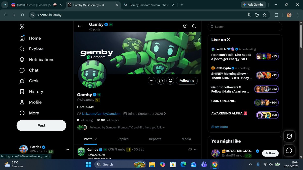The image size is (303, 170).
Task: Open the three-dot menu on Gamby's profile
Action: coord(151,81)
